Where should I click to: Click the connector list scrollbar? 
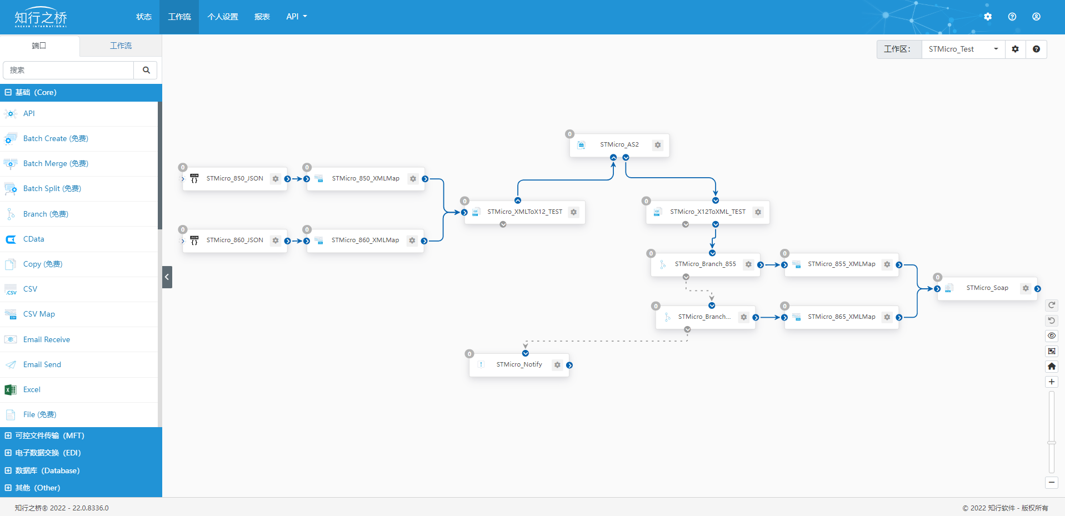coord(160,166)
